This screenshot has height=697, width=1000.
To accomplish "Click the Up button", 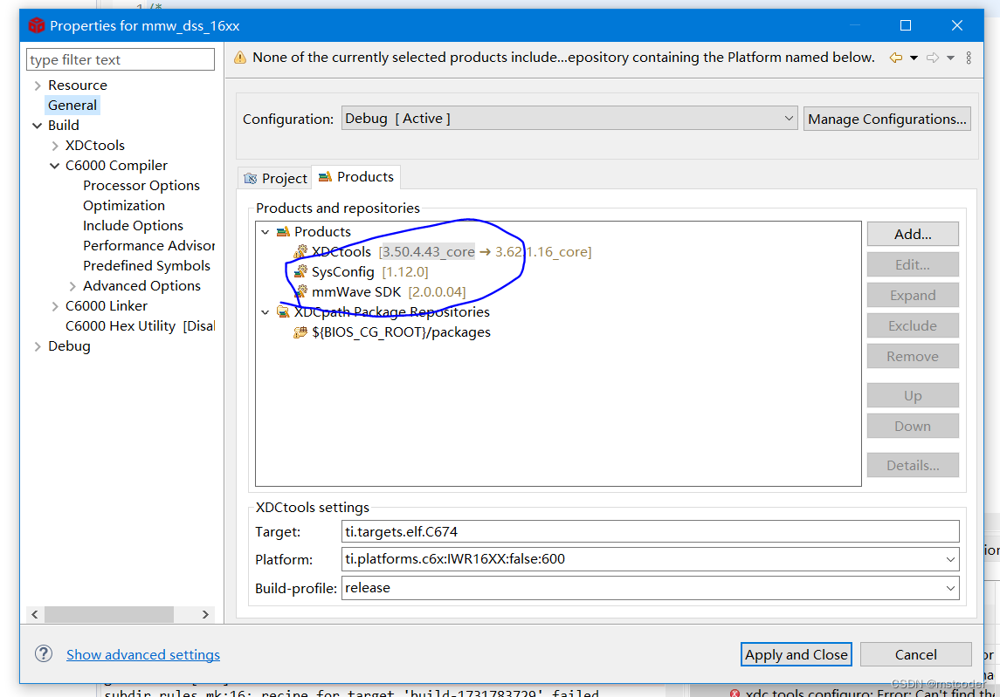I will click(913, 396).
